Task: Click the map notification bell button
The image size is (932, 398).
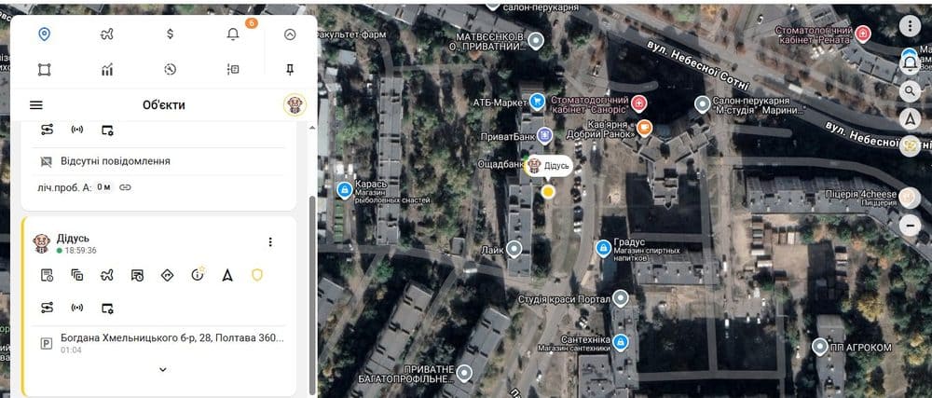Action: click(910, 62)
